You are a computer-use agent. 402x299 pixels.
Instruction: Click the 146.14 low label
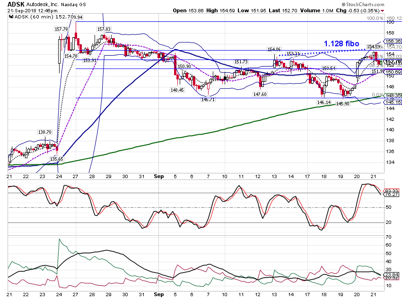(324, 103)
